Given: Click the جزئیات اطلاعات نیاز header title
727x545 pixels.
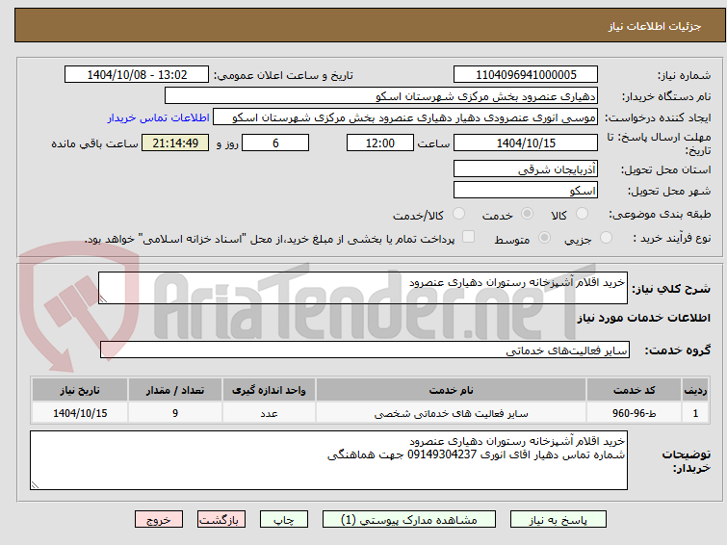Looking at the screenshot, I should pyautogui.click(x=655, y=26).
